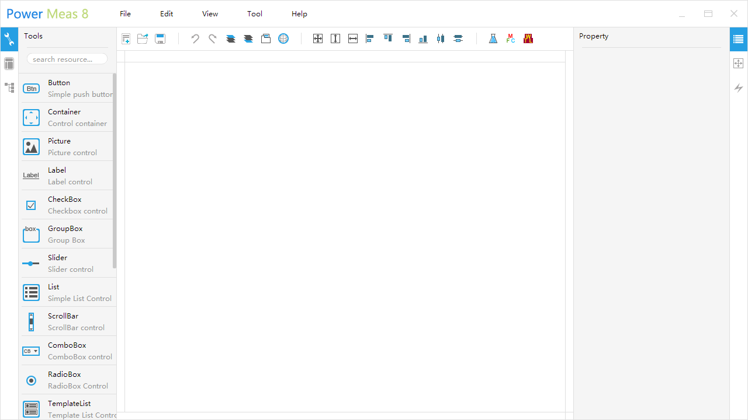This screenshot has height=420, width=748.
Task: Click the blue flask test icon
Action: click(x=493, y=39)
